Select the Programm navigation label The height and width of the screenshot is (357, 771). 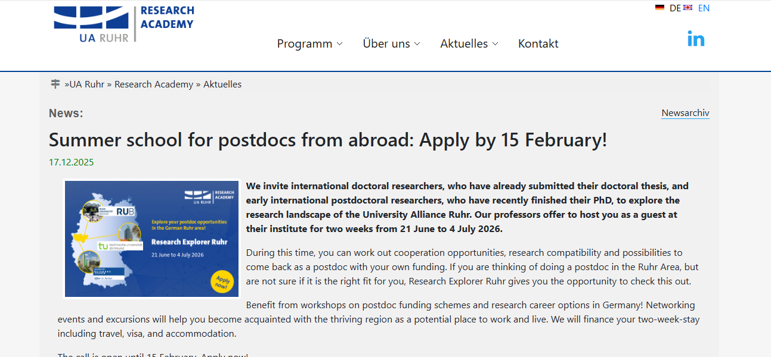304,43
